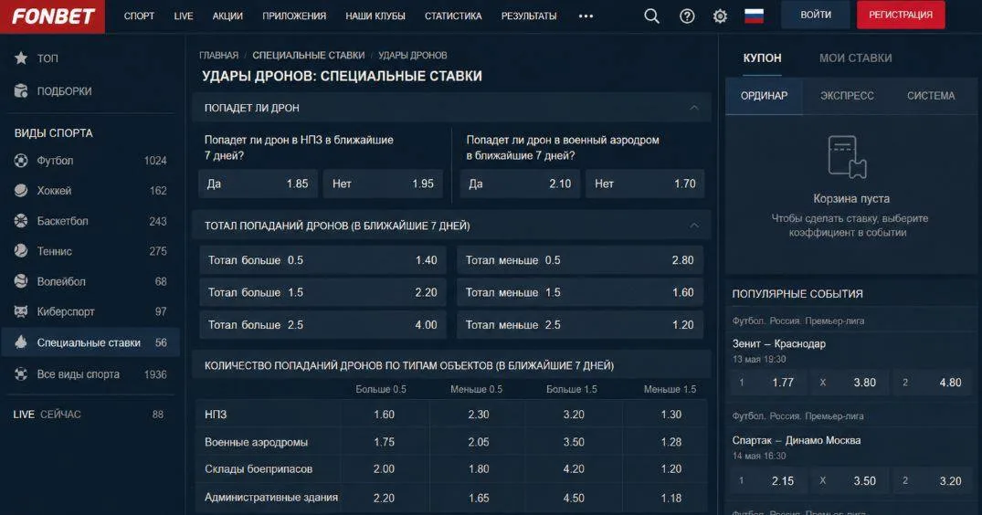
Task: Click the Баскетбол ball icon
Action: coord(21,221)
